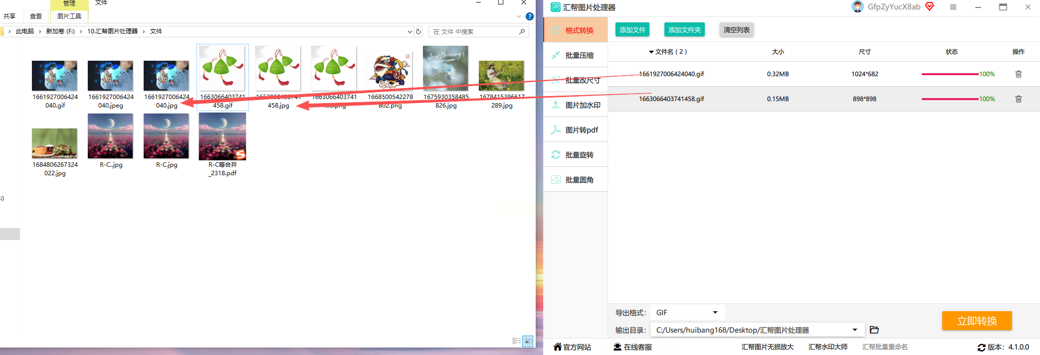1040x355 pixels.
Task: Switch Explorer to large icons view
Action: tap(528, 341)
